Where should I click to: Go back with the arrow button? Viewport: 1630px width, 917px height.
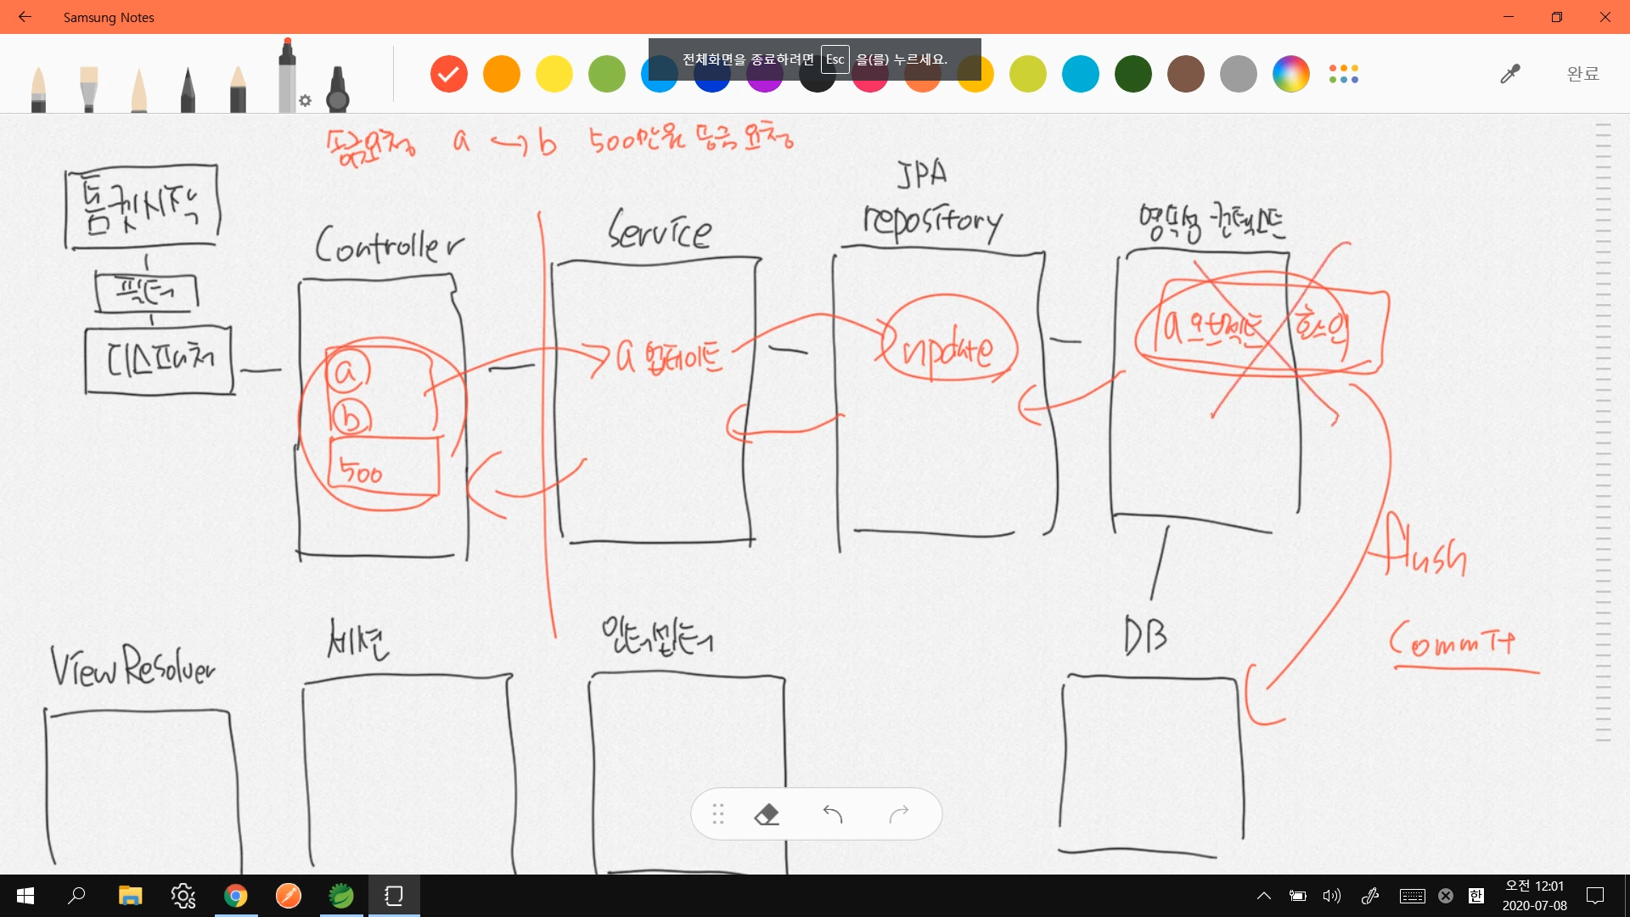(25, 17)
